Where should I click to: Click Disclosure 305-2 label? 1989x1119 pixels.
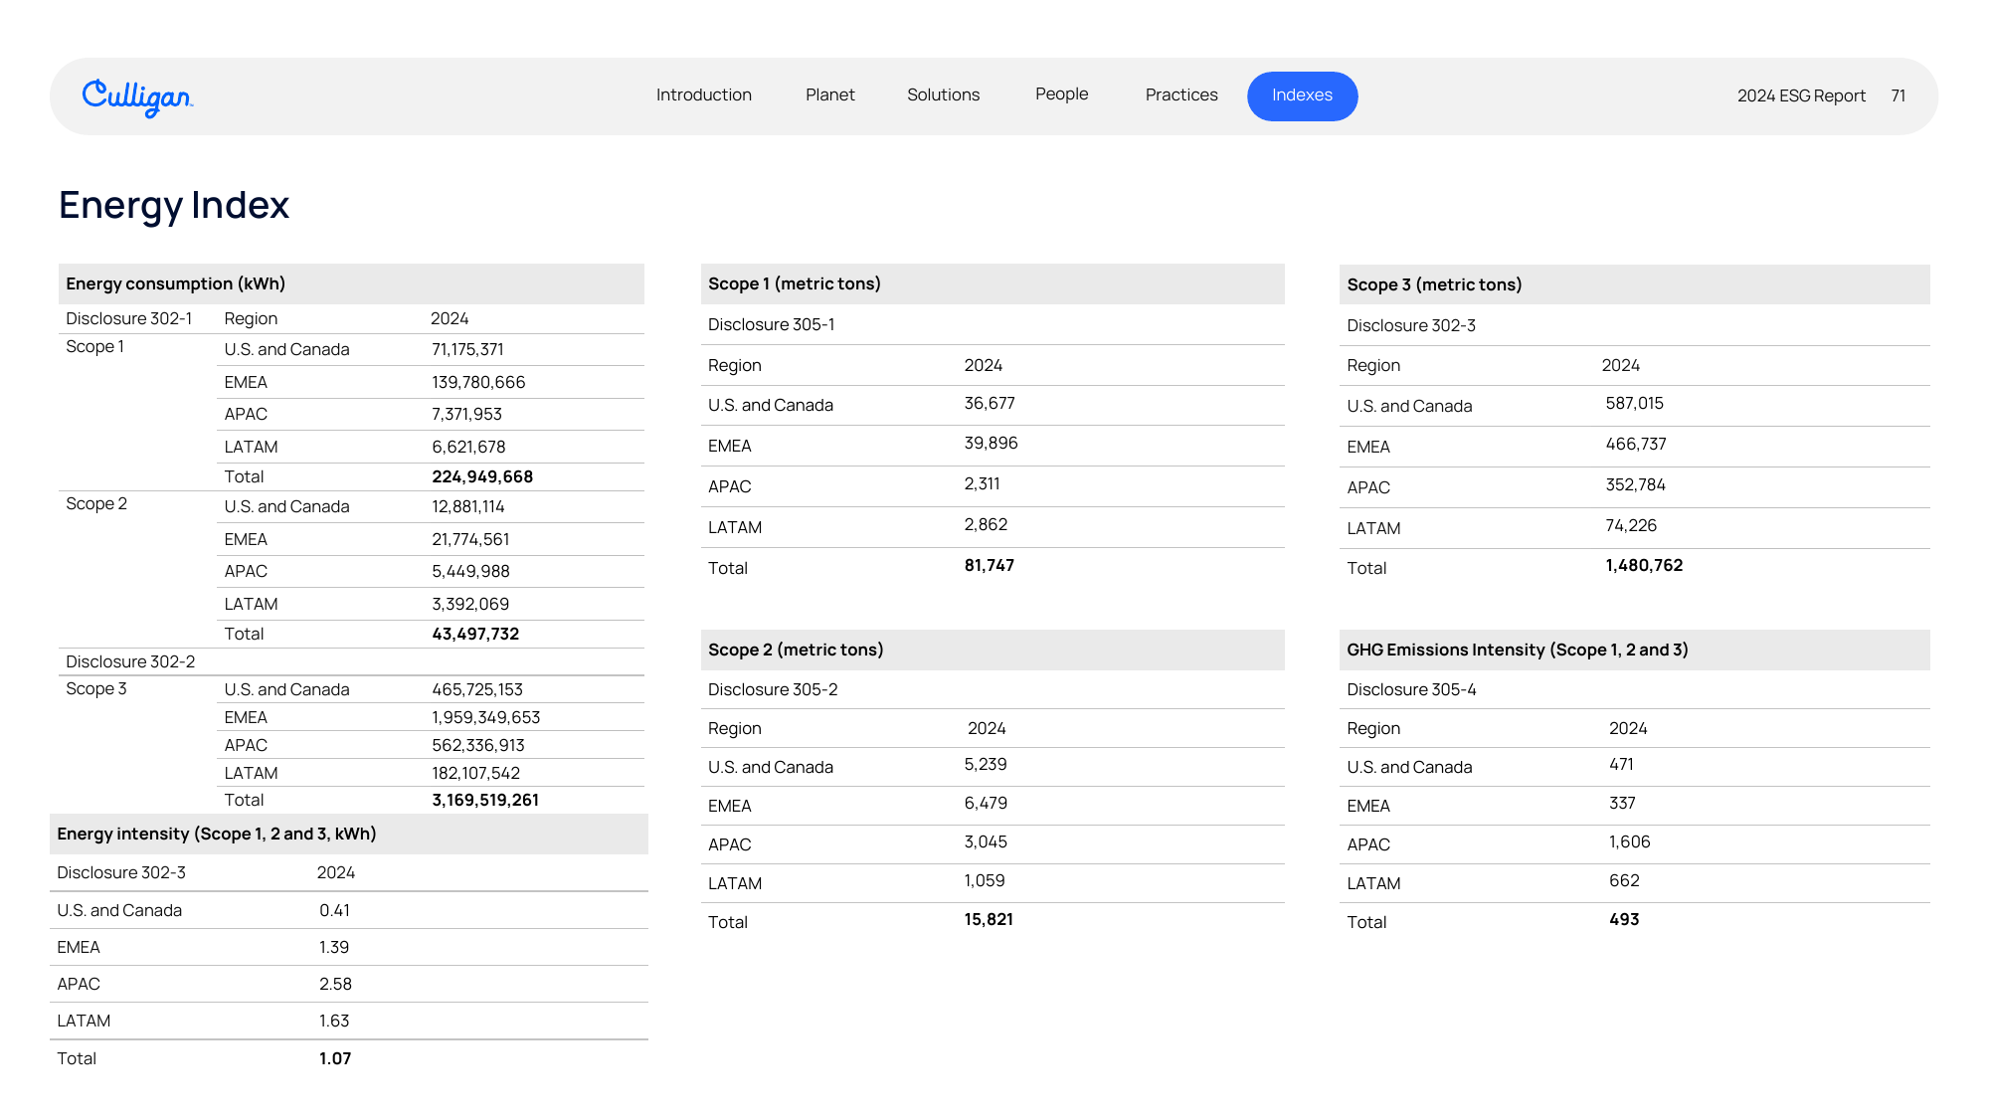coord(773,690)
